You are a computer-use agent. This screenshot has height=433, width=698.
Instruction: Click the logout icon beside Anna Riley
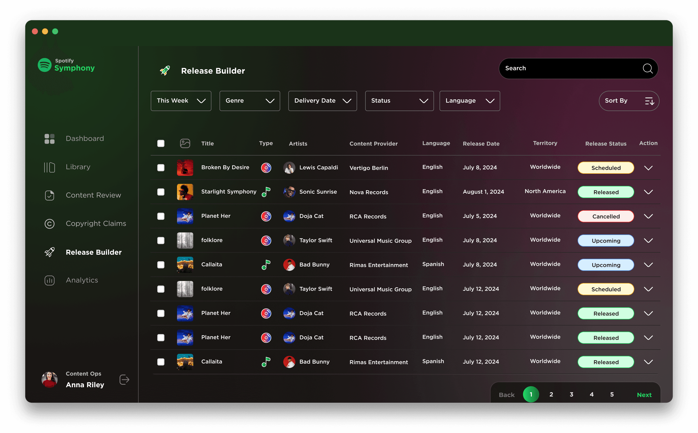pyautogui.click(x=124, y=380)
